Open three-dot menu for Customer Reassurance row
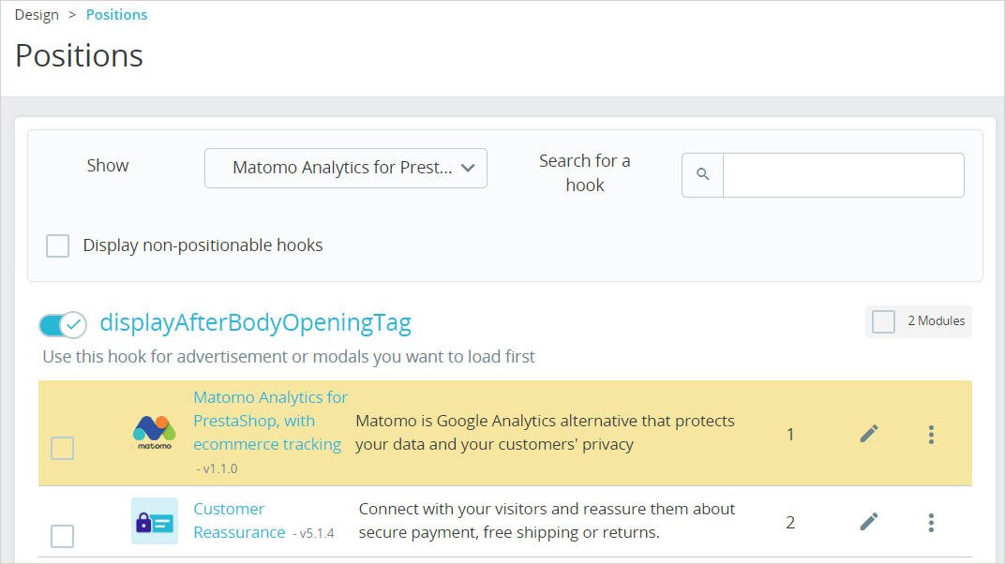The height and width of the screenshot is (564, 1005). coord(931,521)
